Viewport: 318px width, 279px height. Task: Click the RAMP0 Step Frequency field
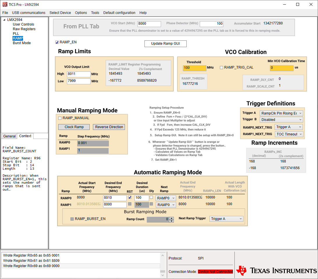click(93, 143)
